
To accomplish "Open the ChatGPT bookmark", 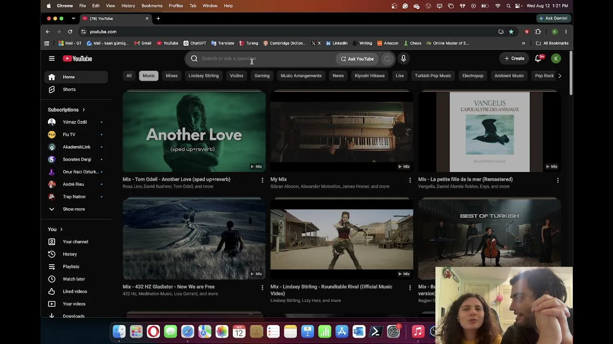I will point(195,43).
